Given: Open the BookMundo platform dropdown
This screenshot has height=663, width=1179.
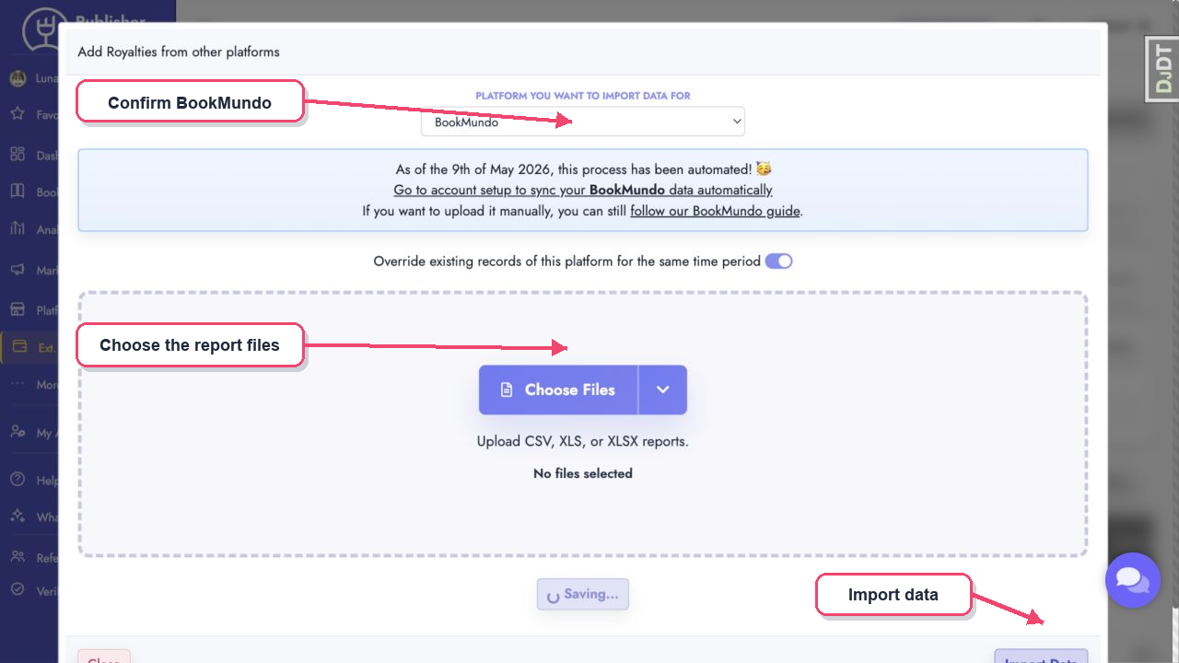Looking at the screenshot, I should coord(583,122).
